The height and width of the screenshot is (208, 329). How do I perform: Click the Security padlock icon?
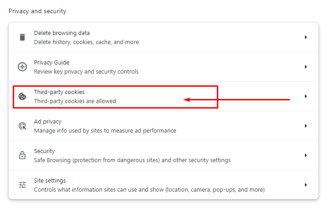click(x=22, y=155)
